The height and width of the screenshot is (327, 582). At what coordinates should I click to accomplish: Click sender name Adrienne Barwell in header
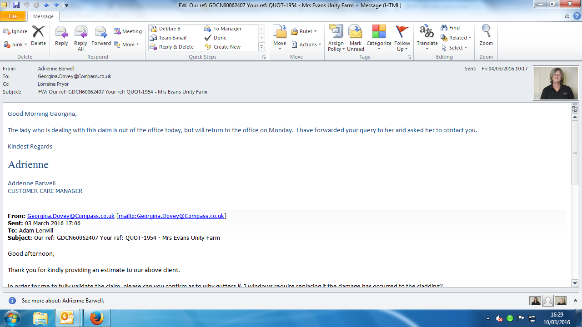(x=56, y=69)
